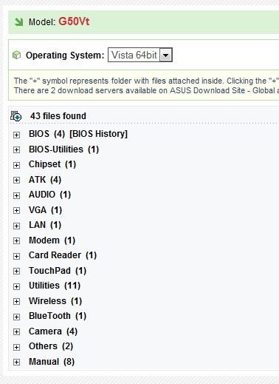The height and width of the screenshot is (384, 279).
Task: Expand the AUDIO plus icon
Action: click(16, 195)
